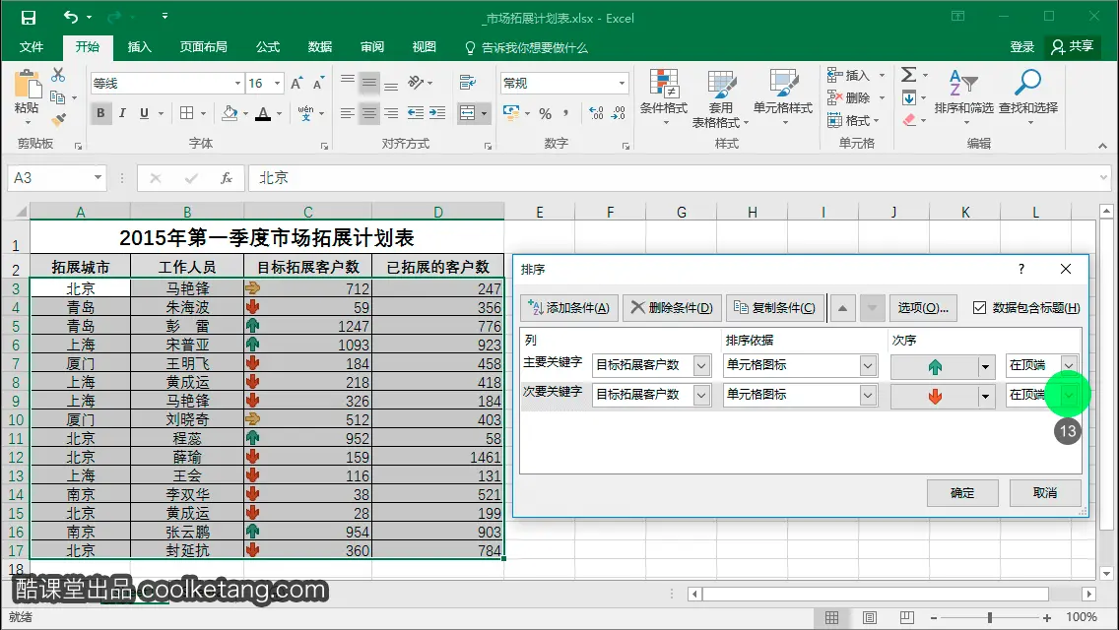The height and width of the screenshot is (630, 1119).
Task: Click the 共享 share button
Action: (1072, 47)
